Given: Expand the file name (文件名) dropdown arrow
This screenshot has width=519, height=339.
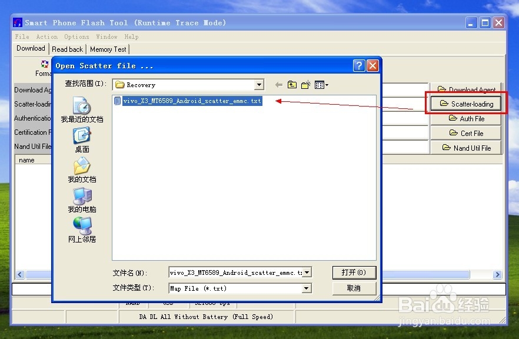Looking at the screenshot, I should 307,272.
